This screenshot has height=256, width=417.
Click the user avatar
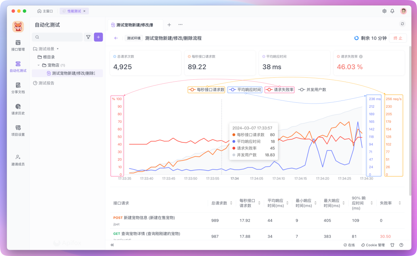403,11
